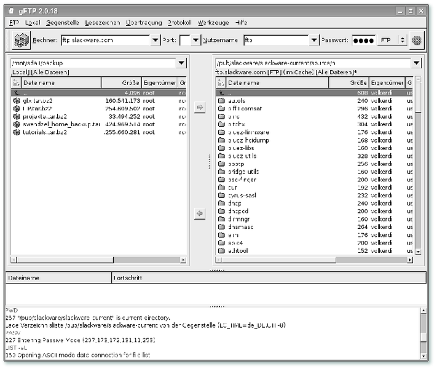Select the projekte tar.bz2 archive icon locally
The image size is (437, 369).
pyautogui.click(x=17, y=116)
